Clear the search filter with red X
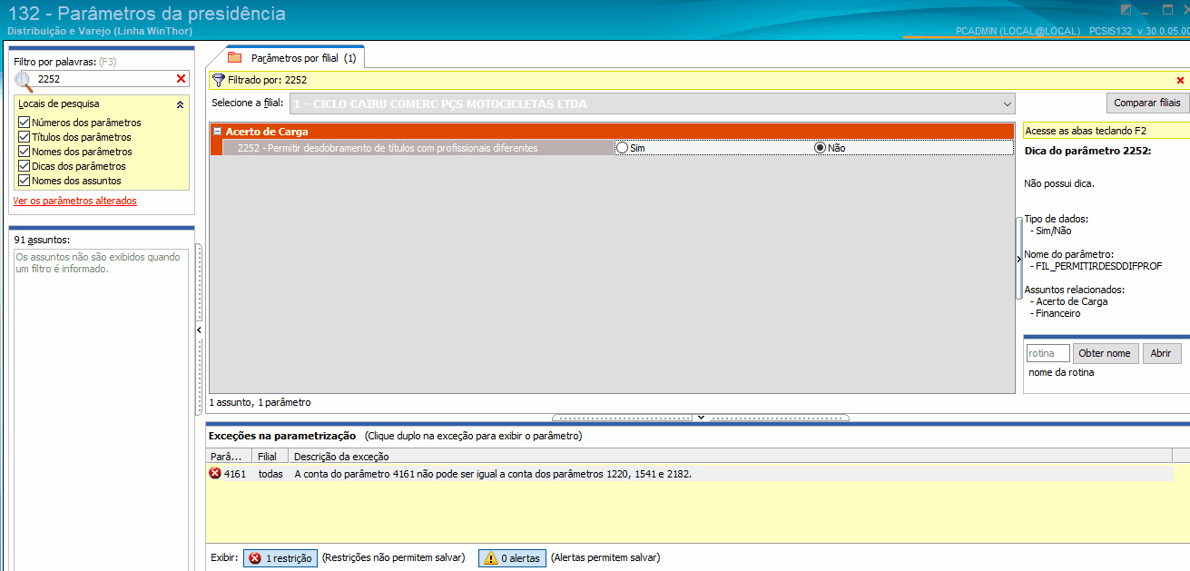Viewport: 1190px width, 571px height. click(181, 79)
